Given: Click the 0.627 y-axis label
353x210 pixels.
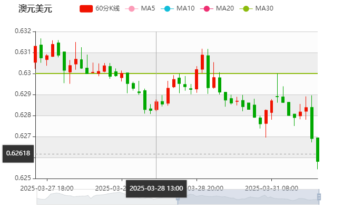Looking at the screenshot, I should pos(23,136).
